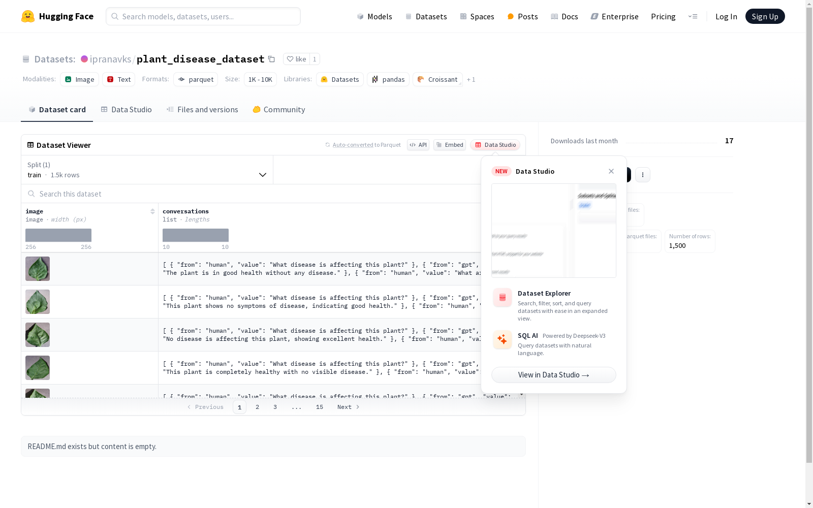Open the second row leaf thumbnail
Image resolution: width=813 pixels, height=508 pixels.
point(38,302)
